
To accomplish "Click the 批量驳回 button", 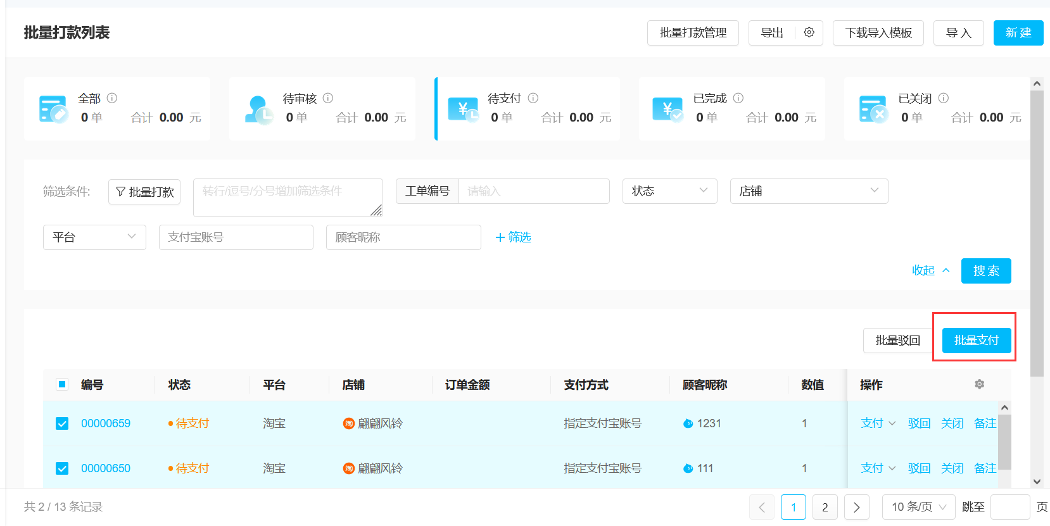I will [x=897, y=341].
